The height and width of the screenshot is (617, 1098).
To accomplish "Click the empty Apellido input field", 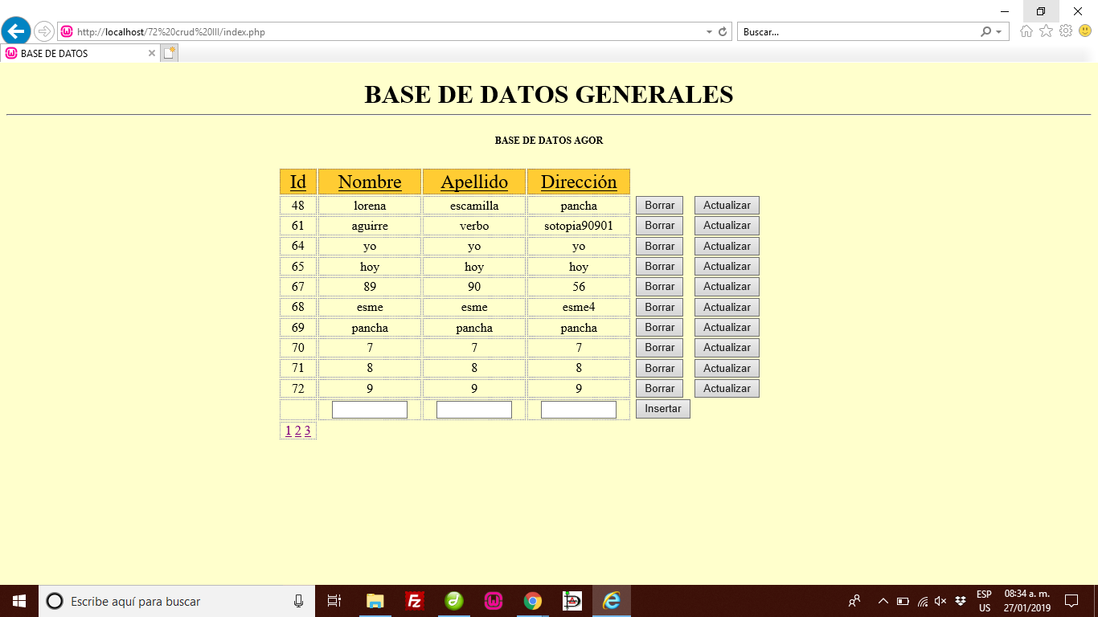I will pos(474,410).
